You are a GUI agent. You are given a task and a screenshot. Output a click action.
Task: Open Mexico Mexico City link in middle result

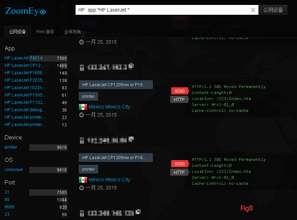pos(109,107)
